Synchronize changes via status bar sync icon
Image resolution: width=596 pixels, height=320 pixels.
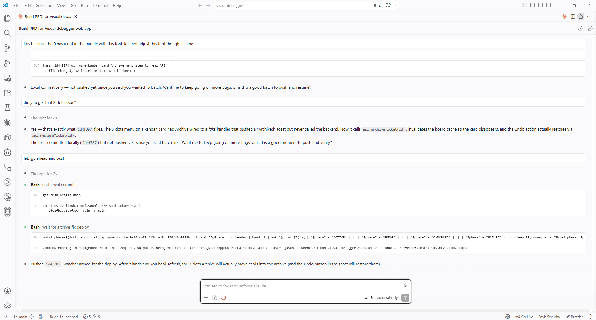point(32,317)
